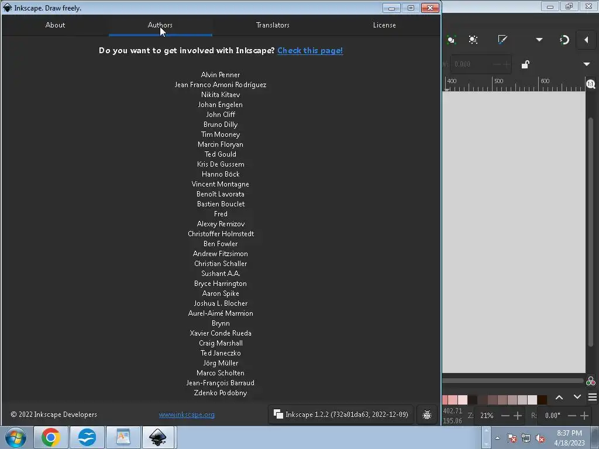This screenshot has width=599, height=449.
Task: Click the '© 2022 Inkscape Developers' text
Action: (54, 415)
